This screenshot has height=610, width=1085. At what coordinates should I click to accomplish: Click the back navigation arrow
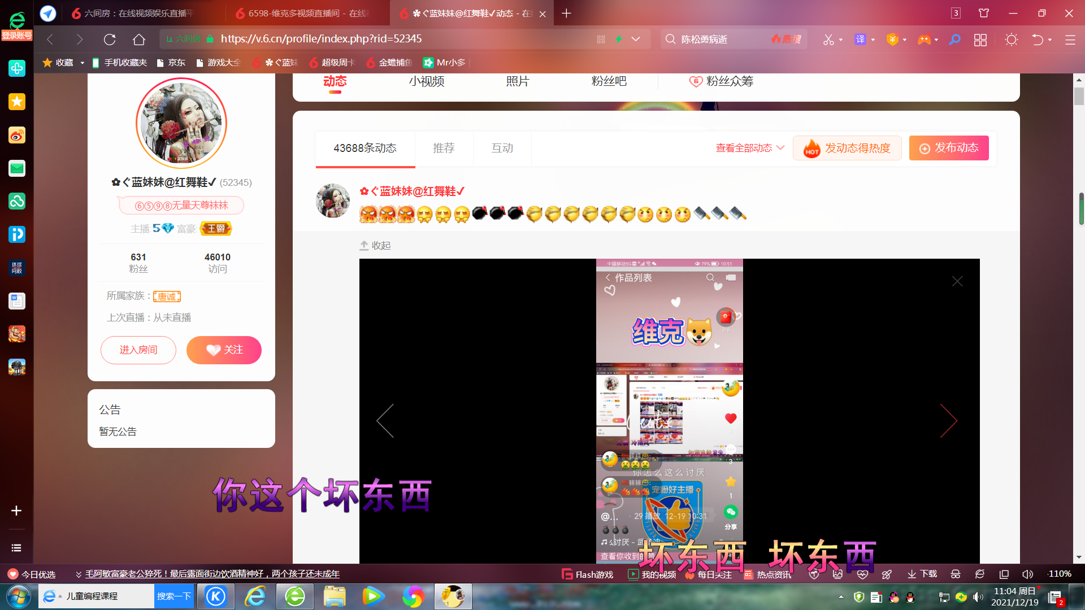[50, 40]
